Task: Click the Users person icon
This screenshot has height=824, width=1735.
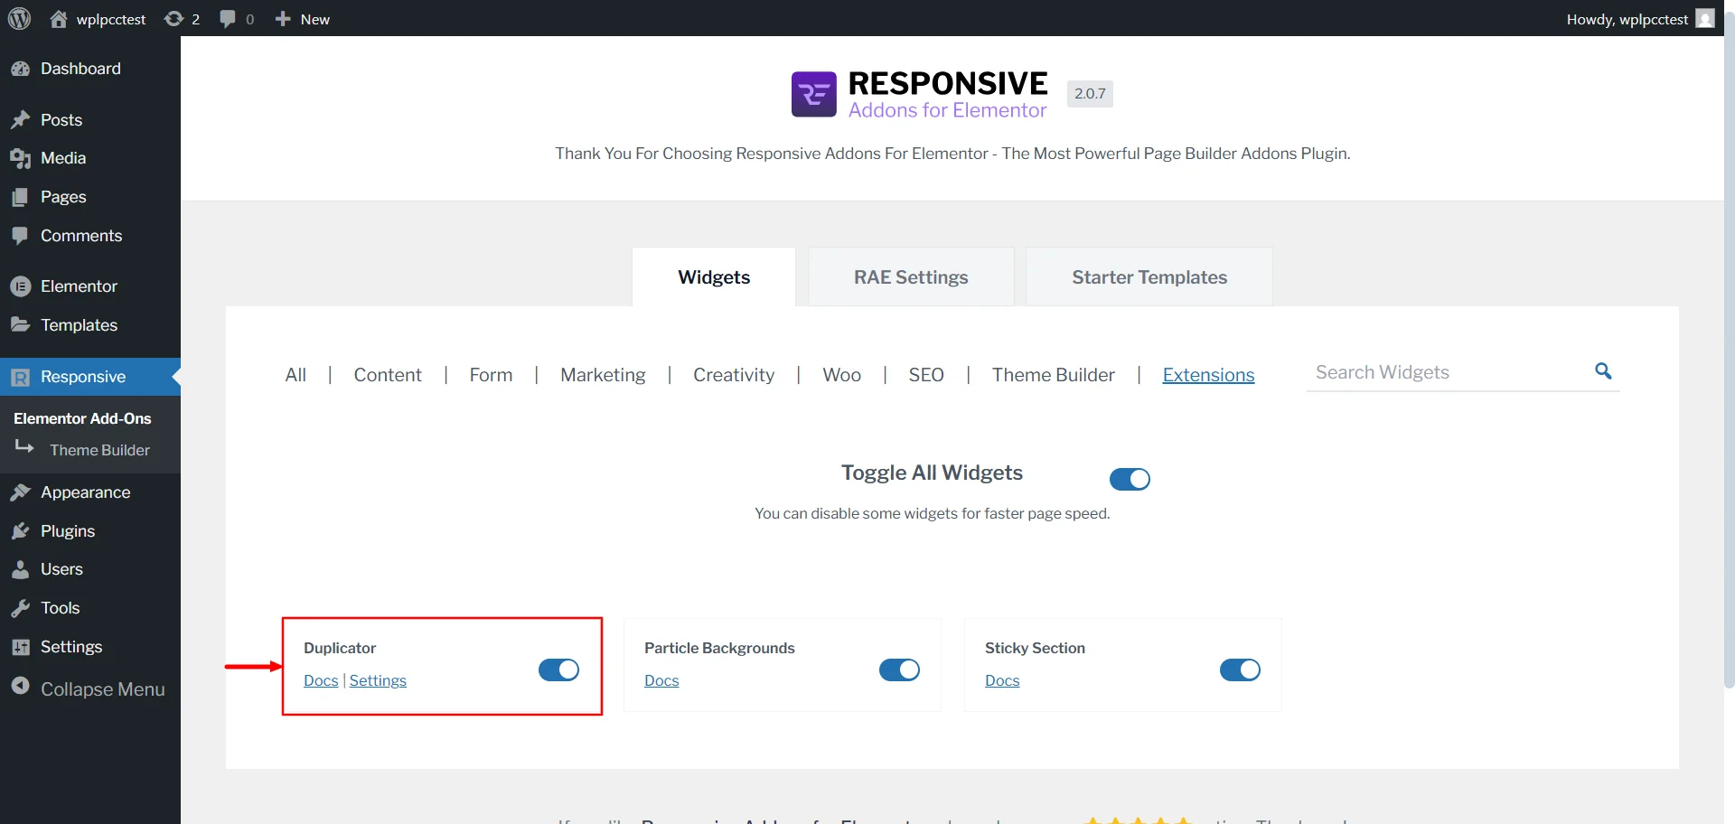Action: 21,569
